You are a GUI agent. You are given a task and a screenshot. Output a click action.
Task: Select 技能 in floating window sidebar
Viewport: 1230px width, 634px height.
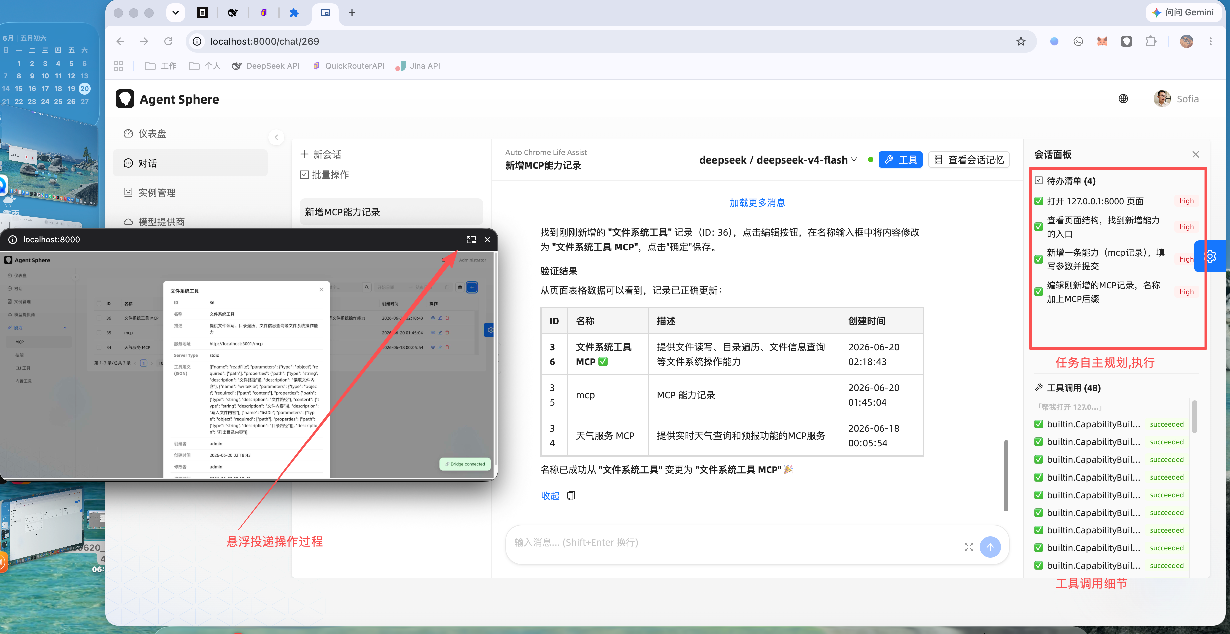coord(39,355)
